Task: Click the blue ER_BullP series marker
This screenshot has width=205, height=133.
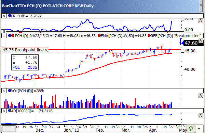Action: (x=10, y=16)
